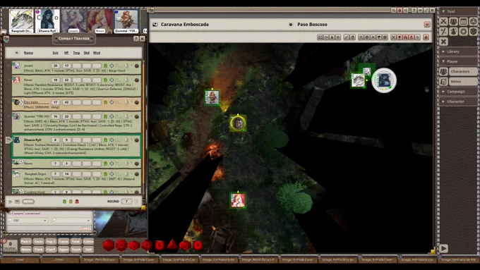This screenshot has height=270, width=480.
Task: Toggle the Touch modifier button
Action: pyautogui.click(x=76, y=250)
